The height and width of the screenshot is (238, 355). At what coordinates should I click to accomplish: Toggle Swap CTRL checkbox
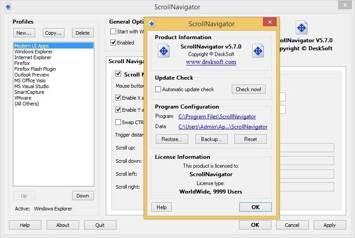[x=118, y=122]
